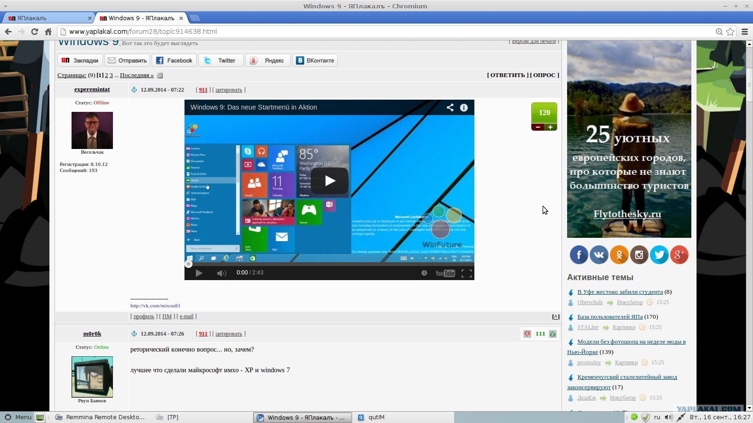The image size is (753, 423).
Task: Click the ОПРОС poll link
Action: pyautogui.click(x=545, y=75)
